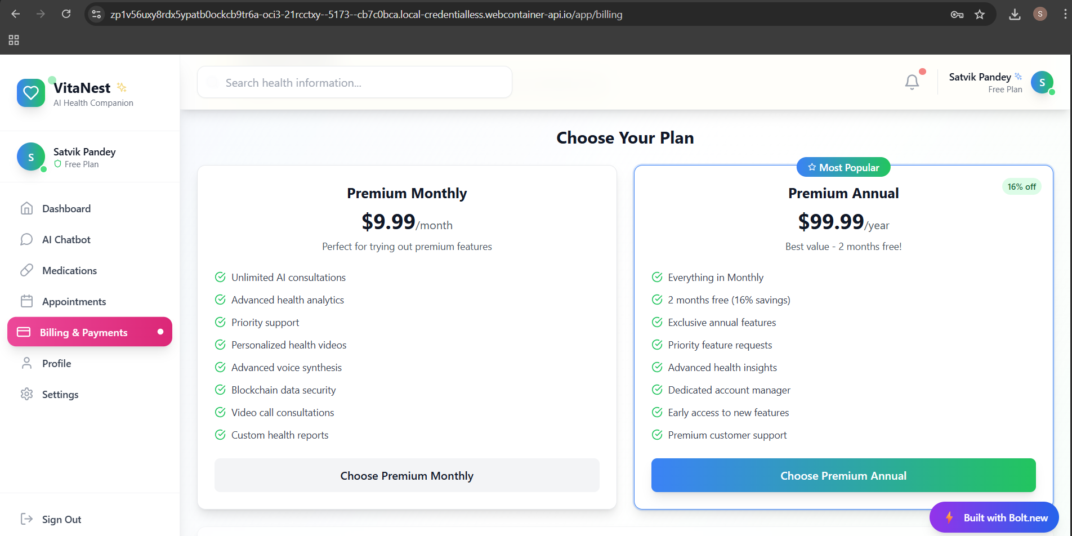Click the sidebar S profile avatar

click(31, 157)
